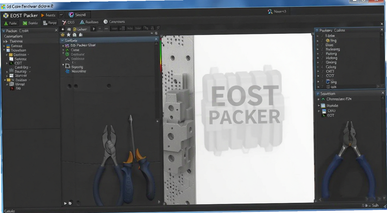Click the gear icon at the bottom of center panel

(70, 203)
